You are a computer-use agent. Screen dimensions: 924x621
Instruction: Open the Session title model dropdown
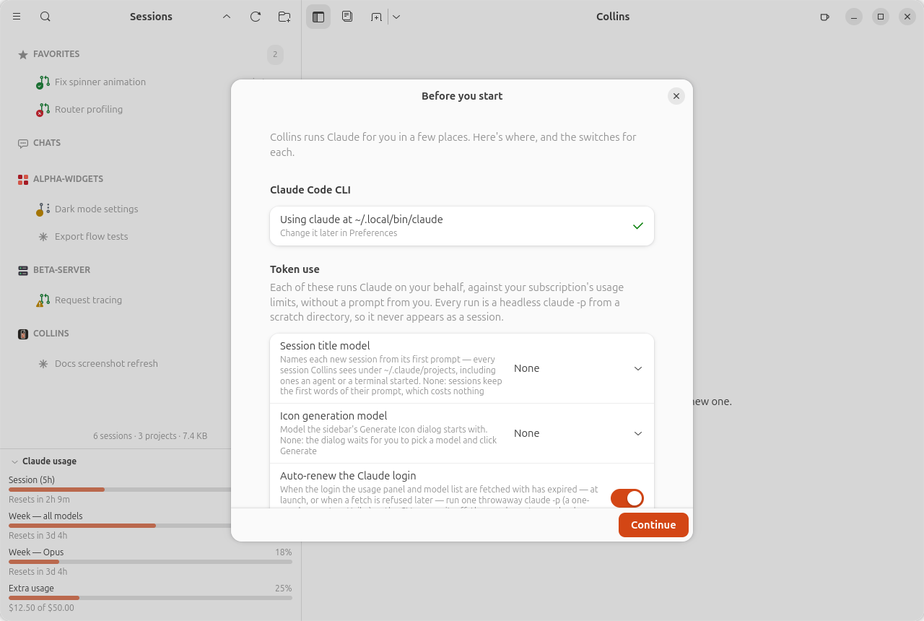pyautogui.click(x=577, y=368)
